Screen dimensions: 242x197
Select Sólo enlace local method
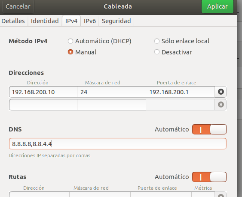[182, 41]
